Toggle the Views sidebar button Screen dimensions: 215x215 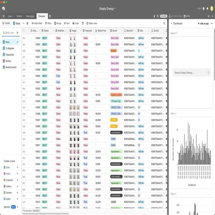6,23
